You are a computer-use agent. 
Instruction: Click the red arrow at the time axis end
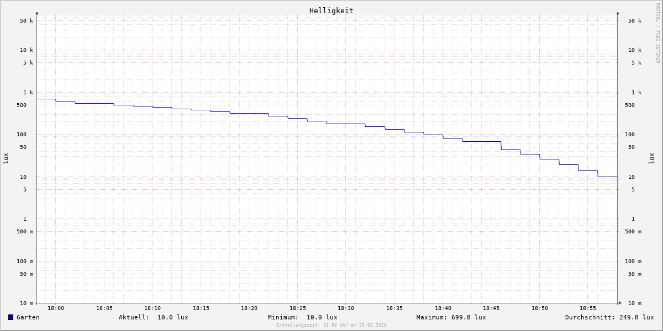coord(620,302)
